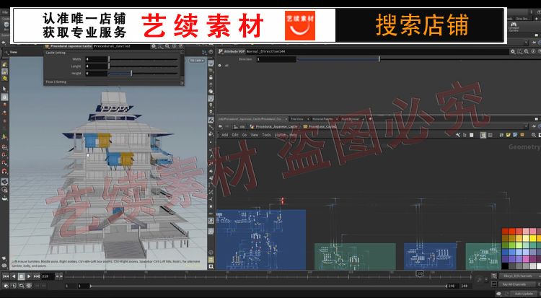Jump to last frame in playbar
541x298 pixels.
tap(37, 276)
